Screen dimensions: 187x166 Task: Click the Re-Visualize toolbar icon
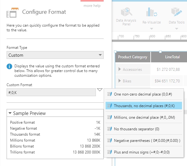coord(152,12)
